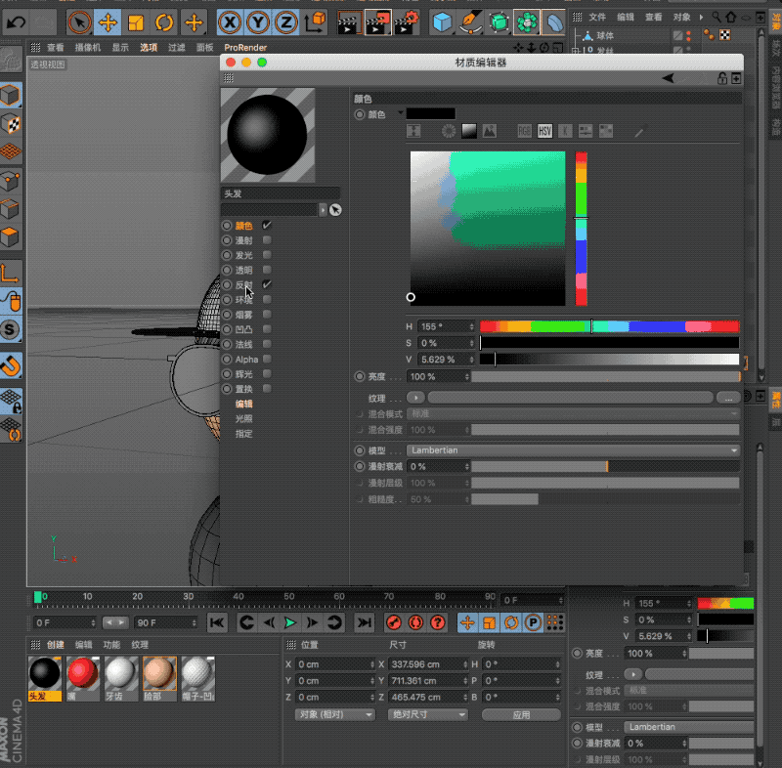Click the Undo arrow in the top toolbar
The width and height of the screenshot is (782, 768).
[x=17, y=22]
